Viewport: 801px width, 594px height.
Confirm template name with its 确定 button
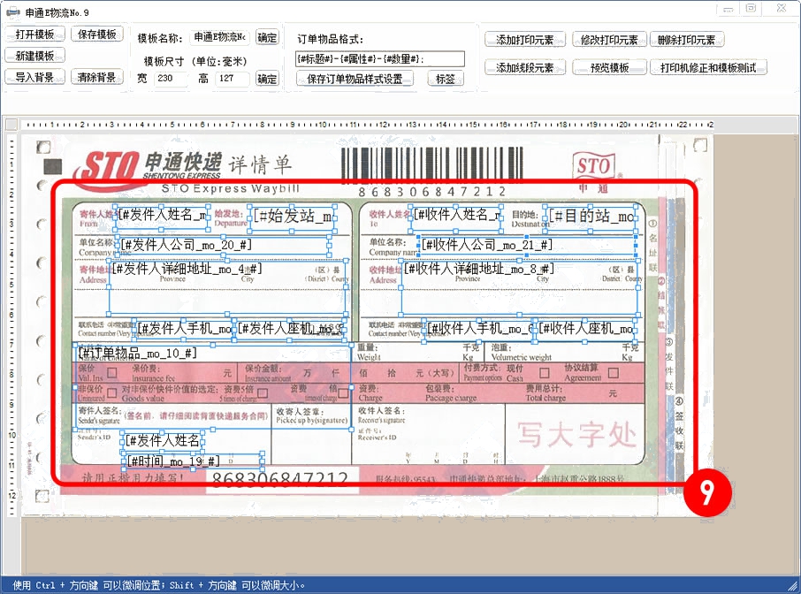tap(267, 38)
